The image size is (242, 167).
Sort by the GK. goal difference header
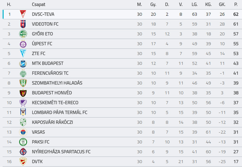[222, 5]
